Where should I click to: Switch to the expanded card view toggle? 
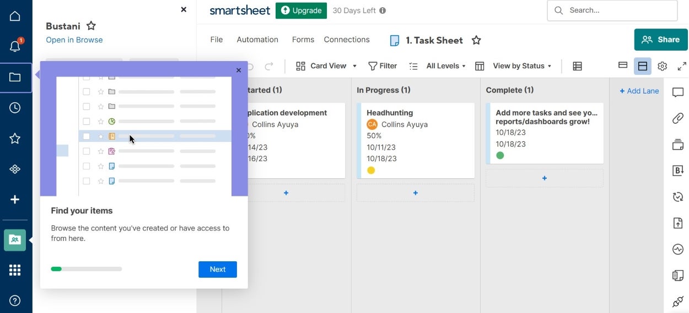click(x=642, y=66)
